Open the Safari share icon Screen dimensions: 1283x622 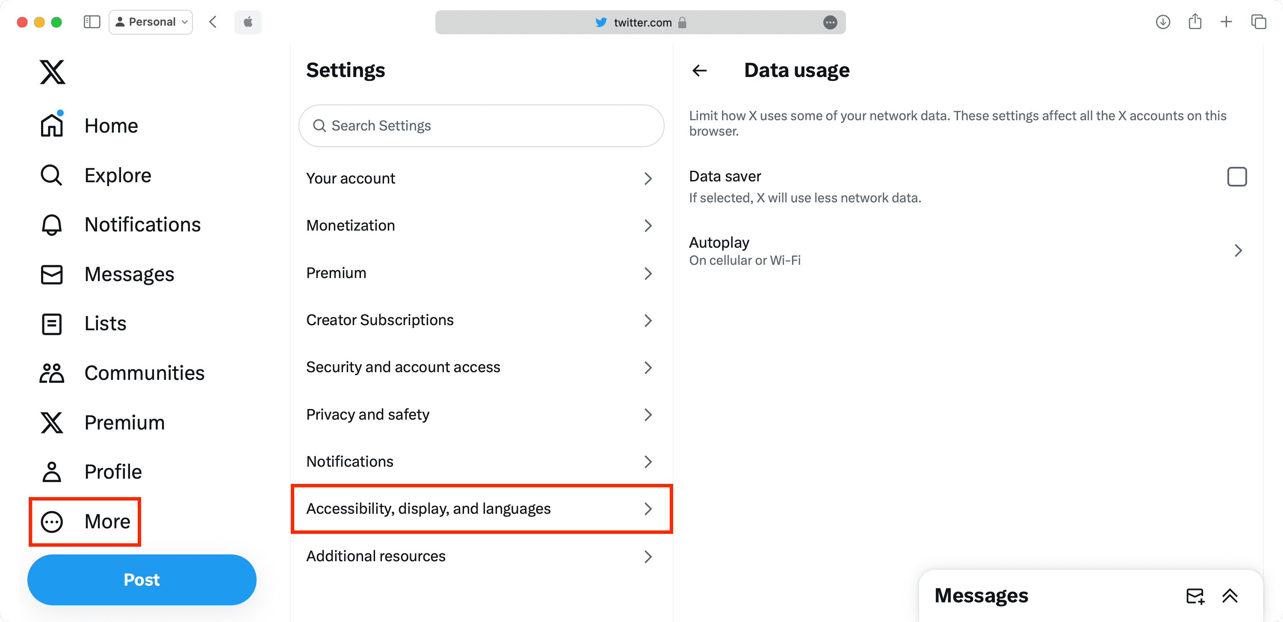point(1195,22)
